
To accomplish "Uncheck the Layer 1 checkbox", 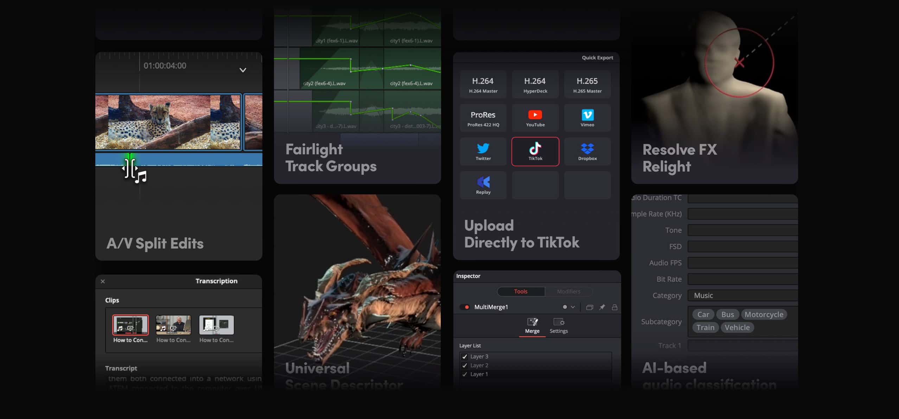I will tap(465, 374).
